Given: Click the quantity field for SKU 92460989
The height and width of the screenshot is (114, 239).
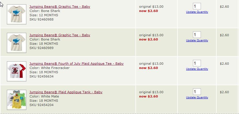Looking at the screenshot, I should coord(197,35).
